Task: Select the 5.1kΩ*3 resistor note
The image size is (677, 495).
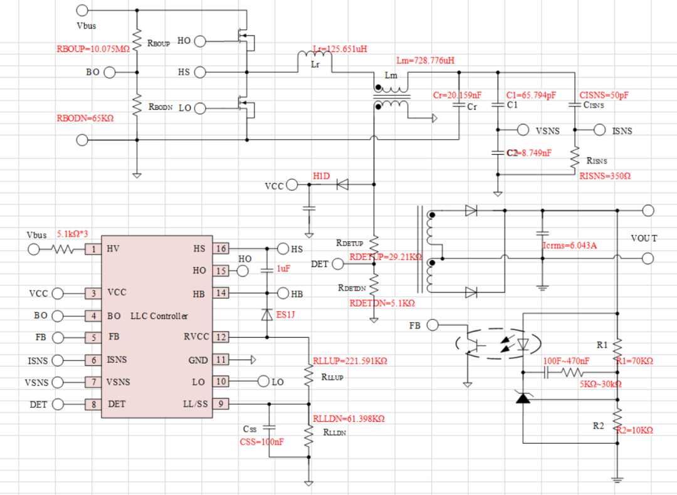Action: coord(73,234)
